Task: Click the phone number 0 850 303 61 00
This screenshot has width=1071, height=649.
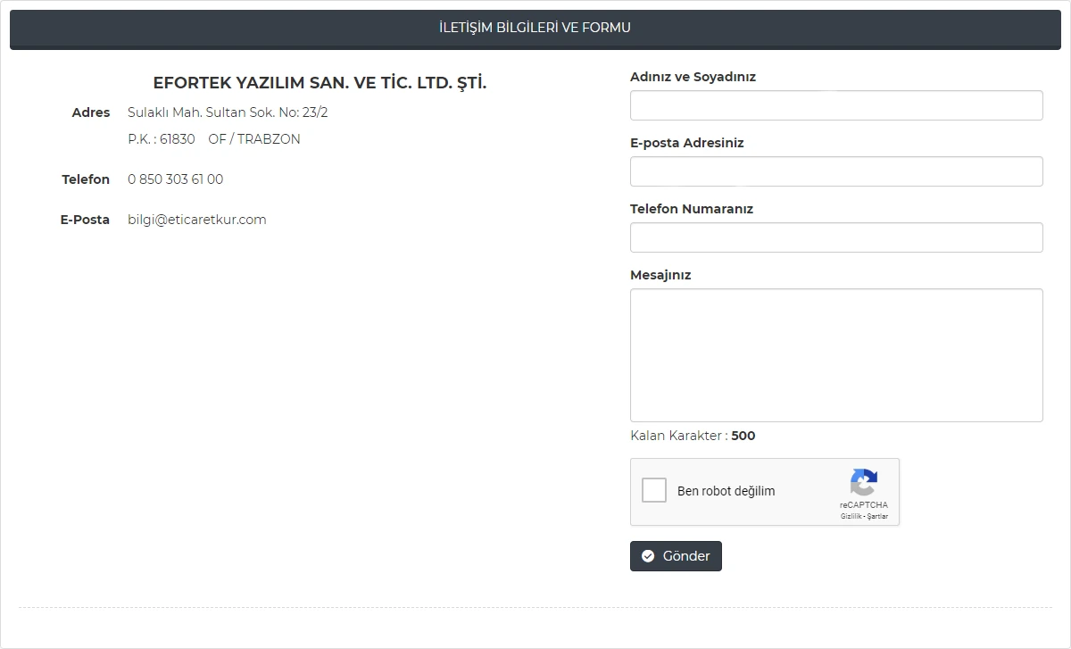Action: click(x=176, y=179)
